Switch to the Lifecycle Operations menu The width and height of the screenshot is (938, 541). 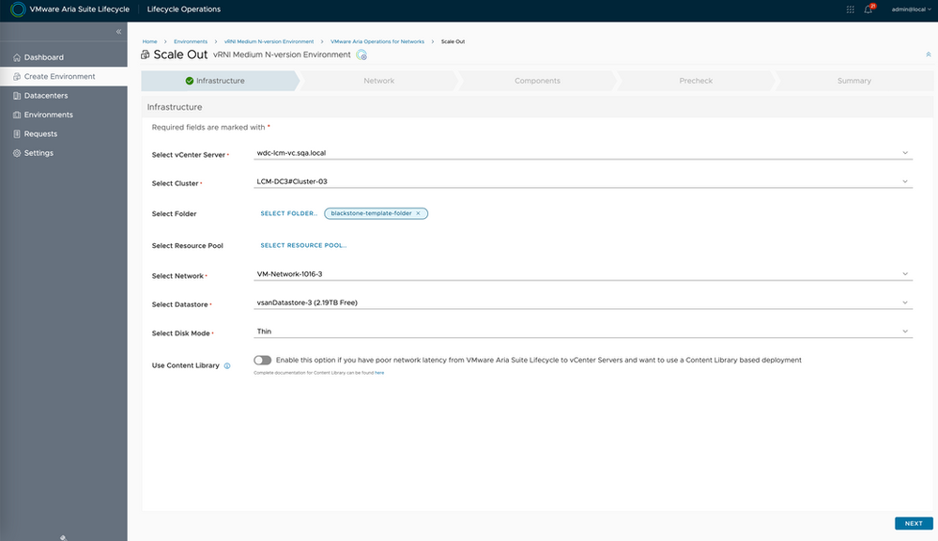point(183,8)
